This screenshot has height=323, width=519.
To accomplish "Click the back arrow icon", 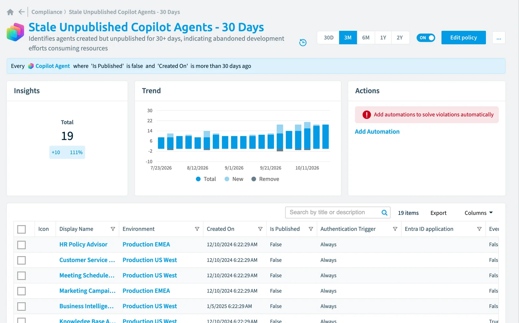I will click(21, 12).
